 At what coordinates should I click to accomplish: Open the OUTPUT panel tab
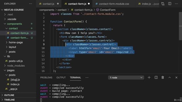click(x=61, y=78)
